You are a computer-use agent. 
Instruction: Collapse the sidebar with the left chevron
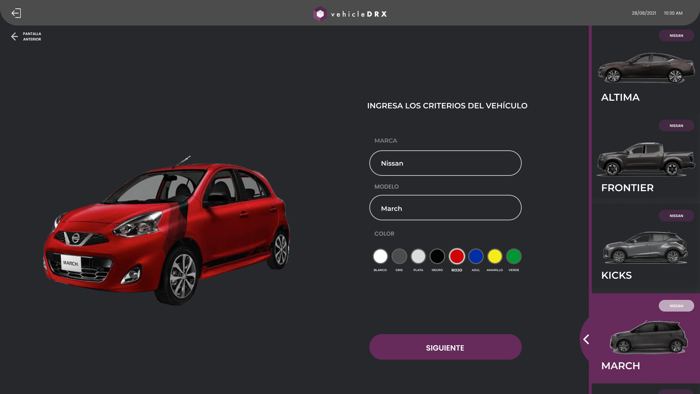point(586,340)
